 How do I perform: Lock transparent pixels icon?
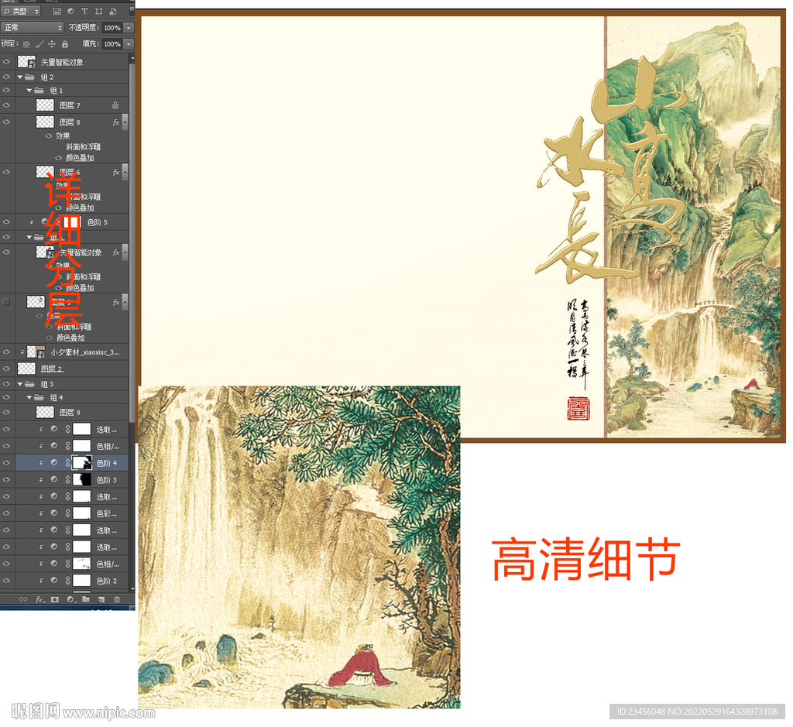[26, 44]
